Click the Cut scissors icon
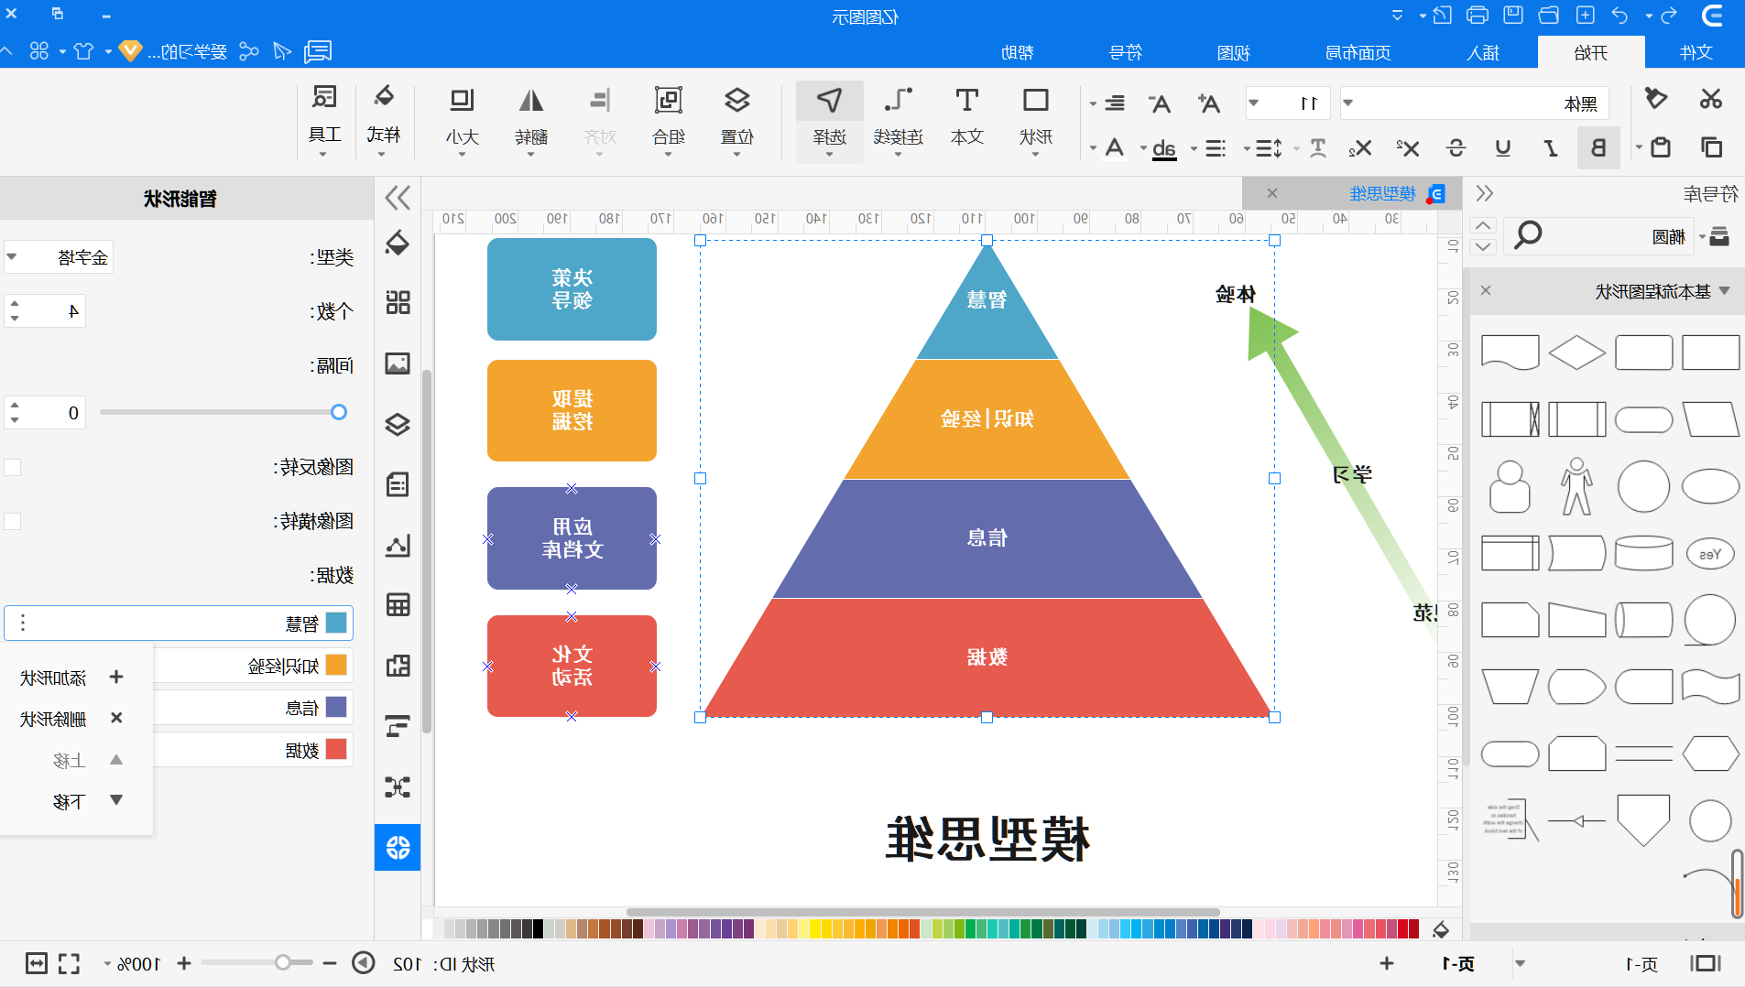The height and width of the screenshot is (987, 1745). 1710,99
